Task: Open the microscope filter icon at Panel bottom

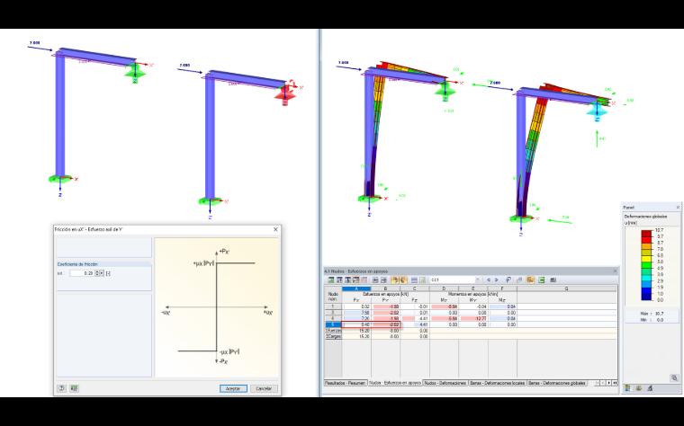Action: (x=650, y=387)
